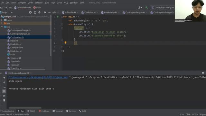Select Tipechar.kt in project tree
Screen dimensions: 206x116
[x=15, y=62]
